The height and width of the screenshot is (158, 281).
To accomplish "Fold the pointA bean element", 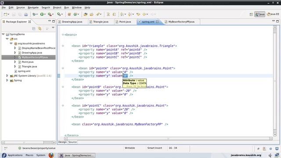I will 63,68.
